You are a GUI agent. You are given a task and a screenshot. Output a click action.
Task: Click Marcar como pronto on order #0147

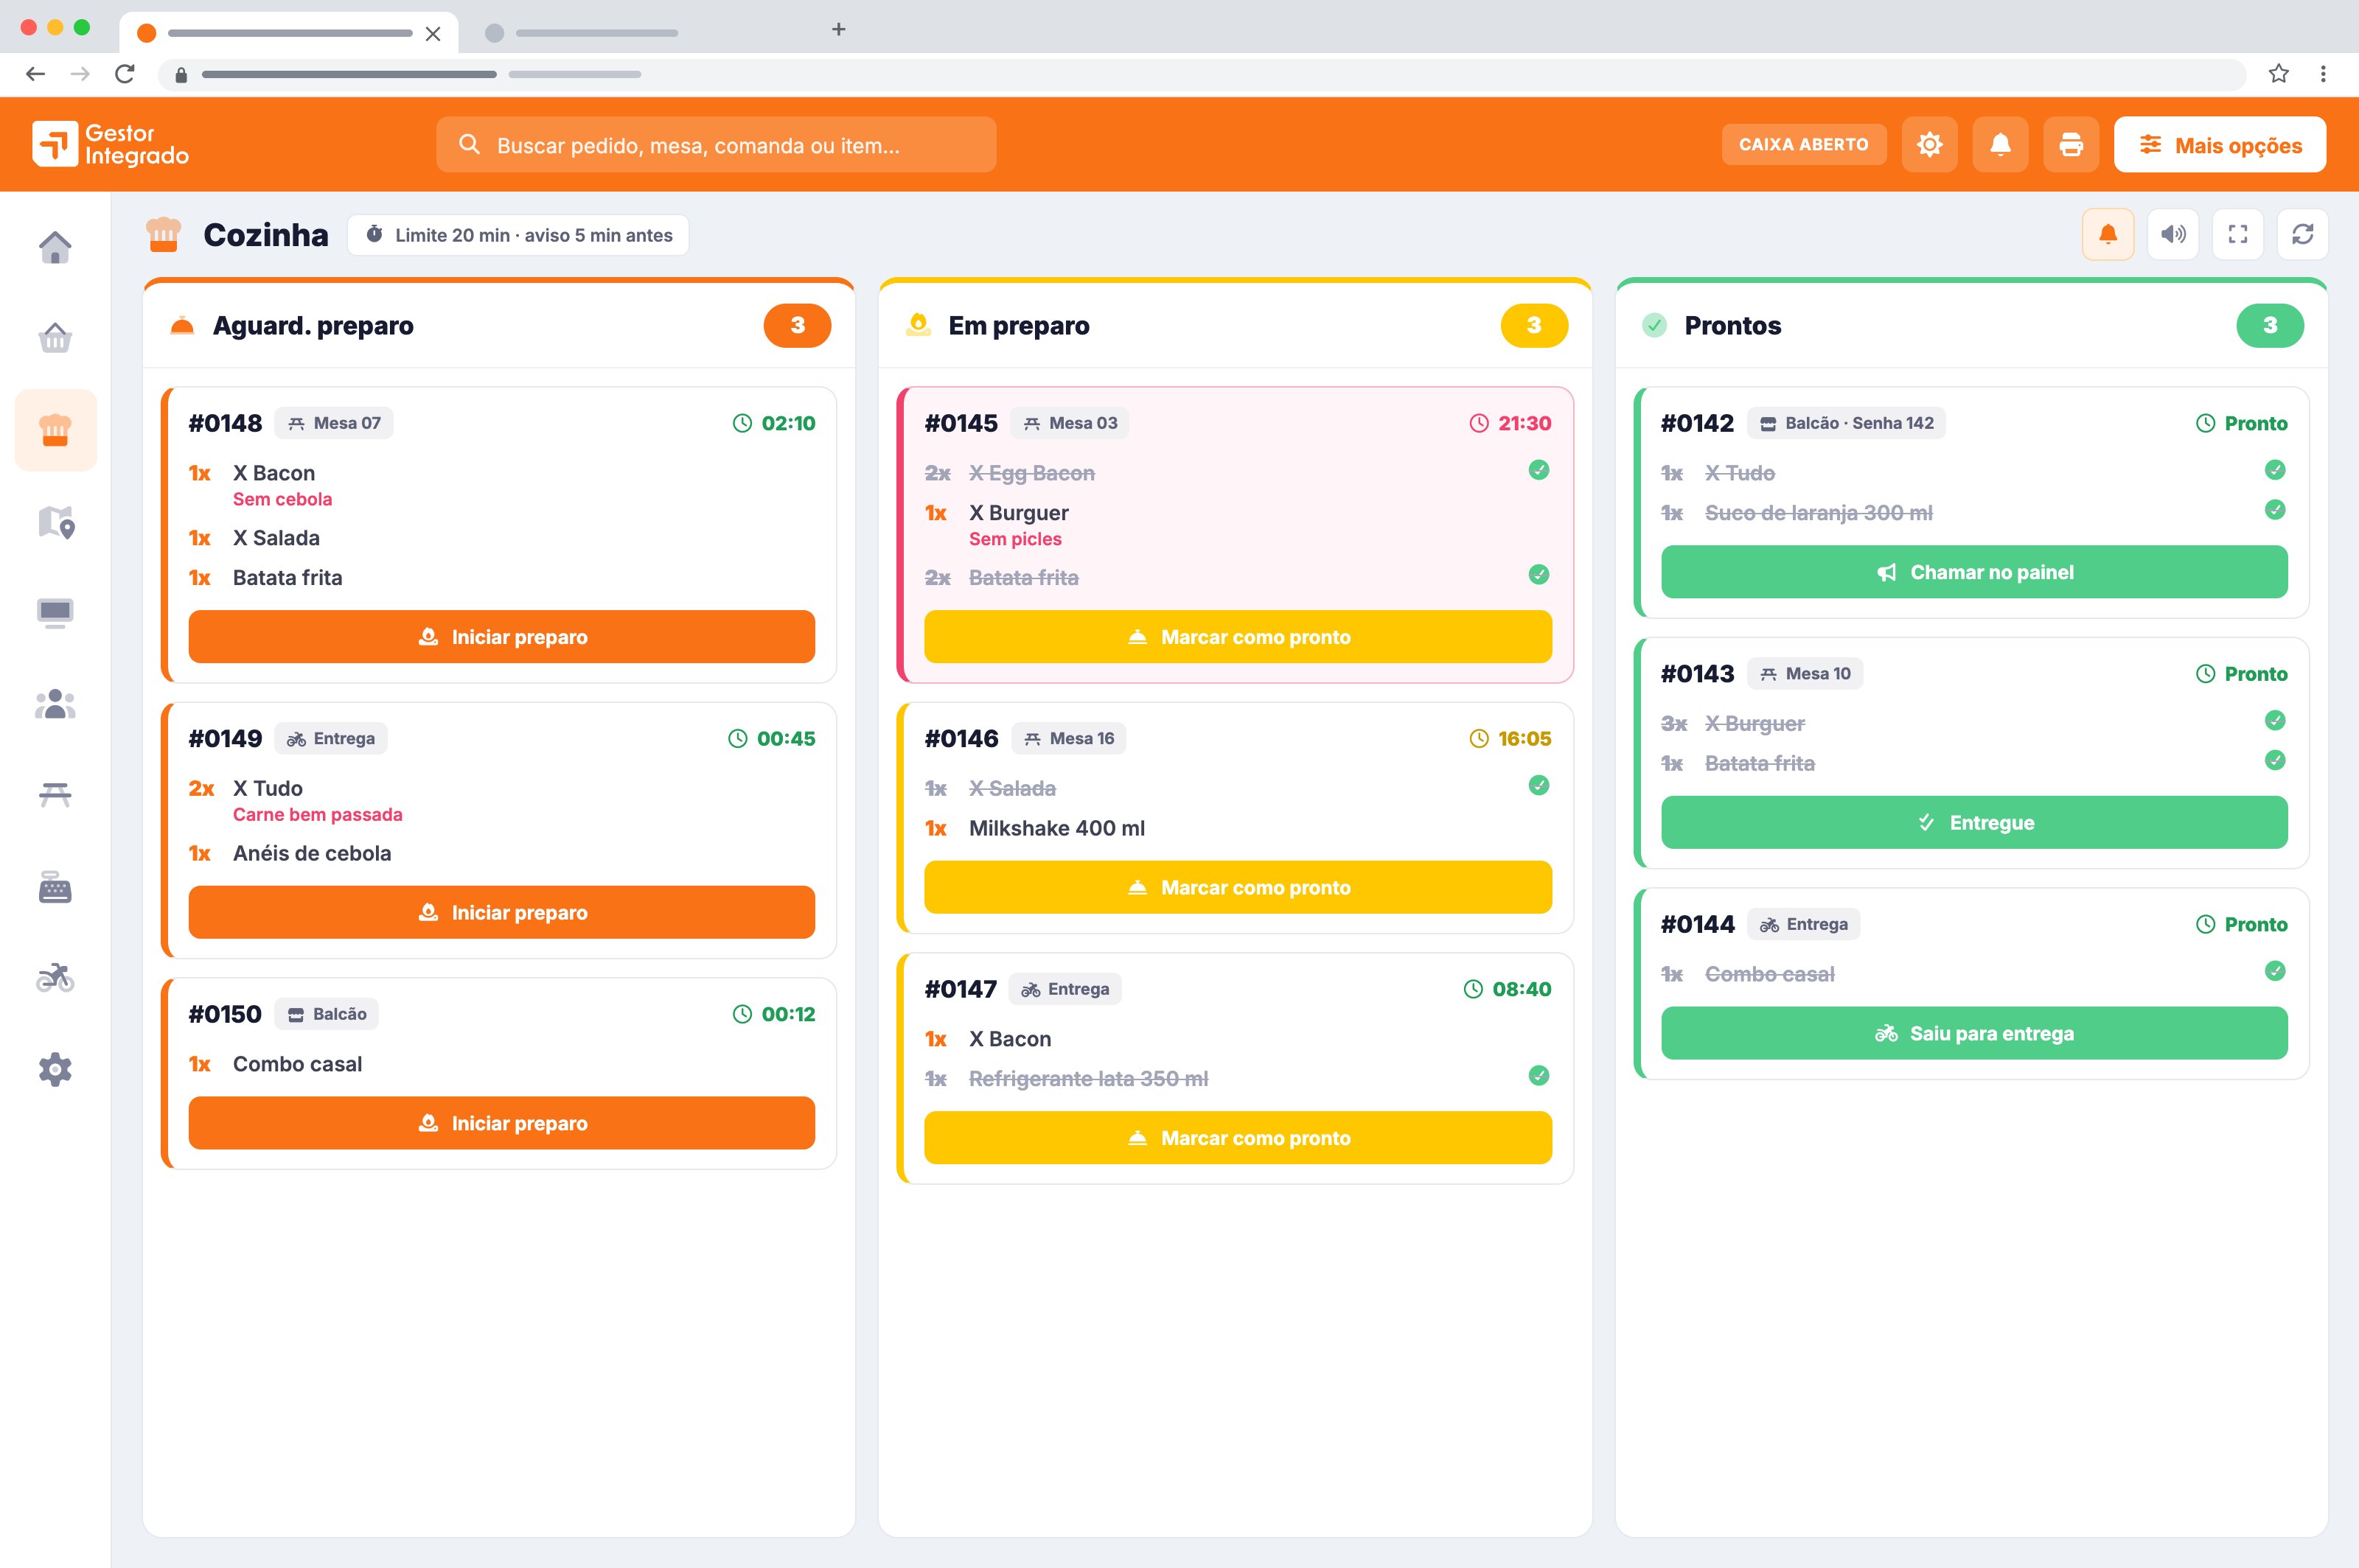tap(1238, 1138)
